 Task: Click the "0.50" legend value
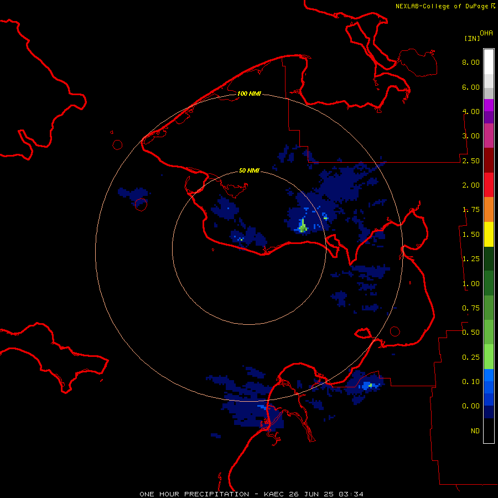click(471, 333)
